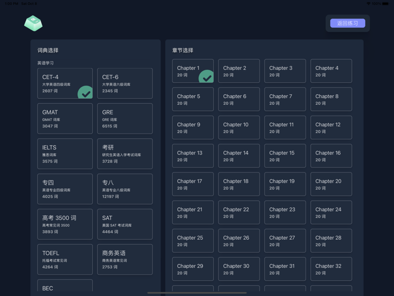
Task: Open the 专八 word bank
Action: click(x=124, y=189)
